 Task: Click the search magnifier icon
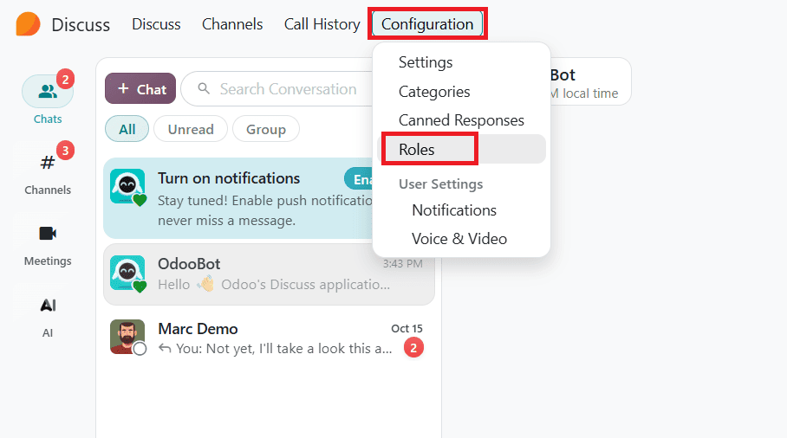(x=204, y=88)
